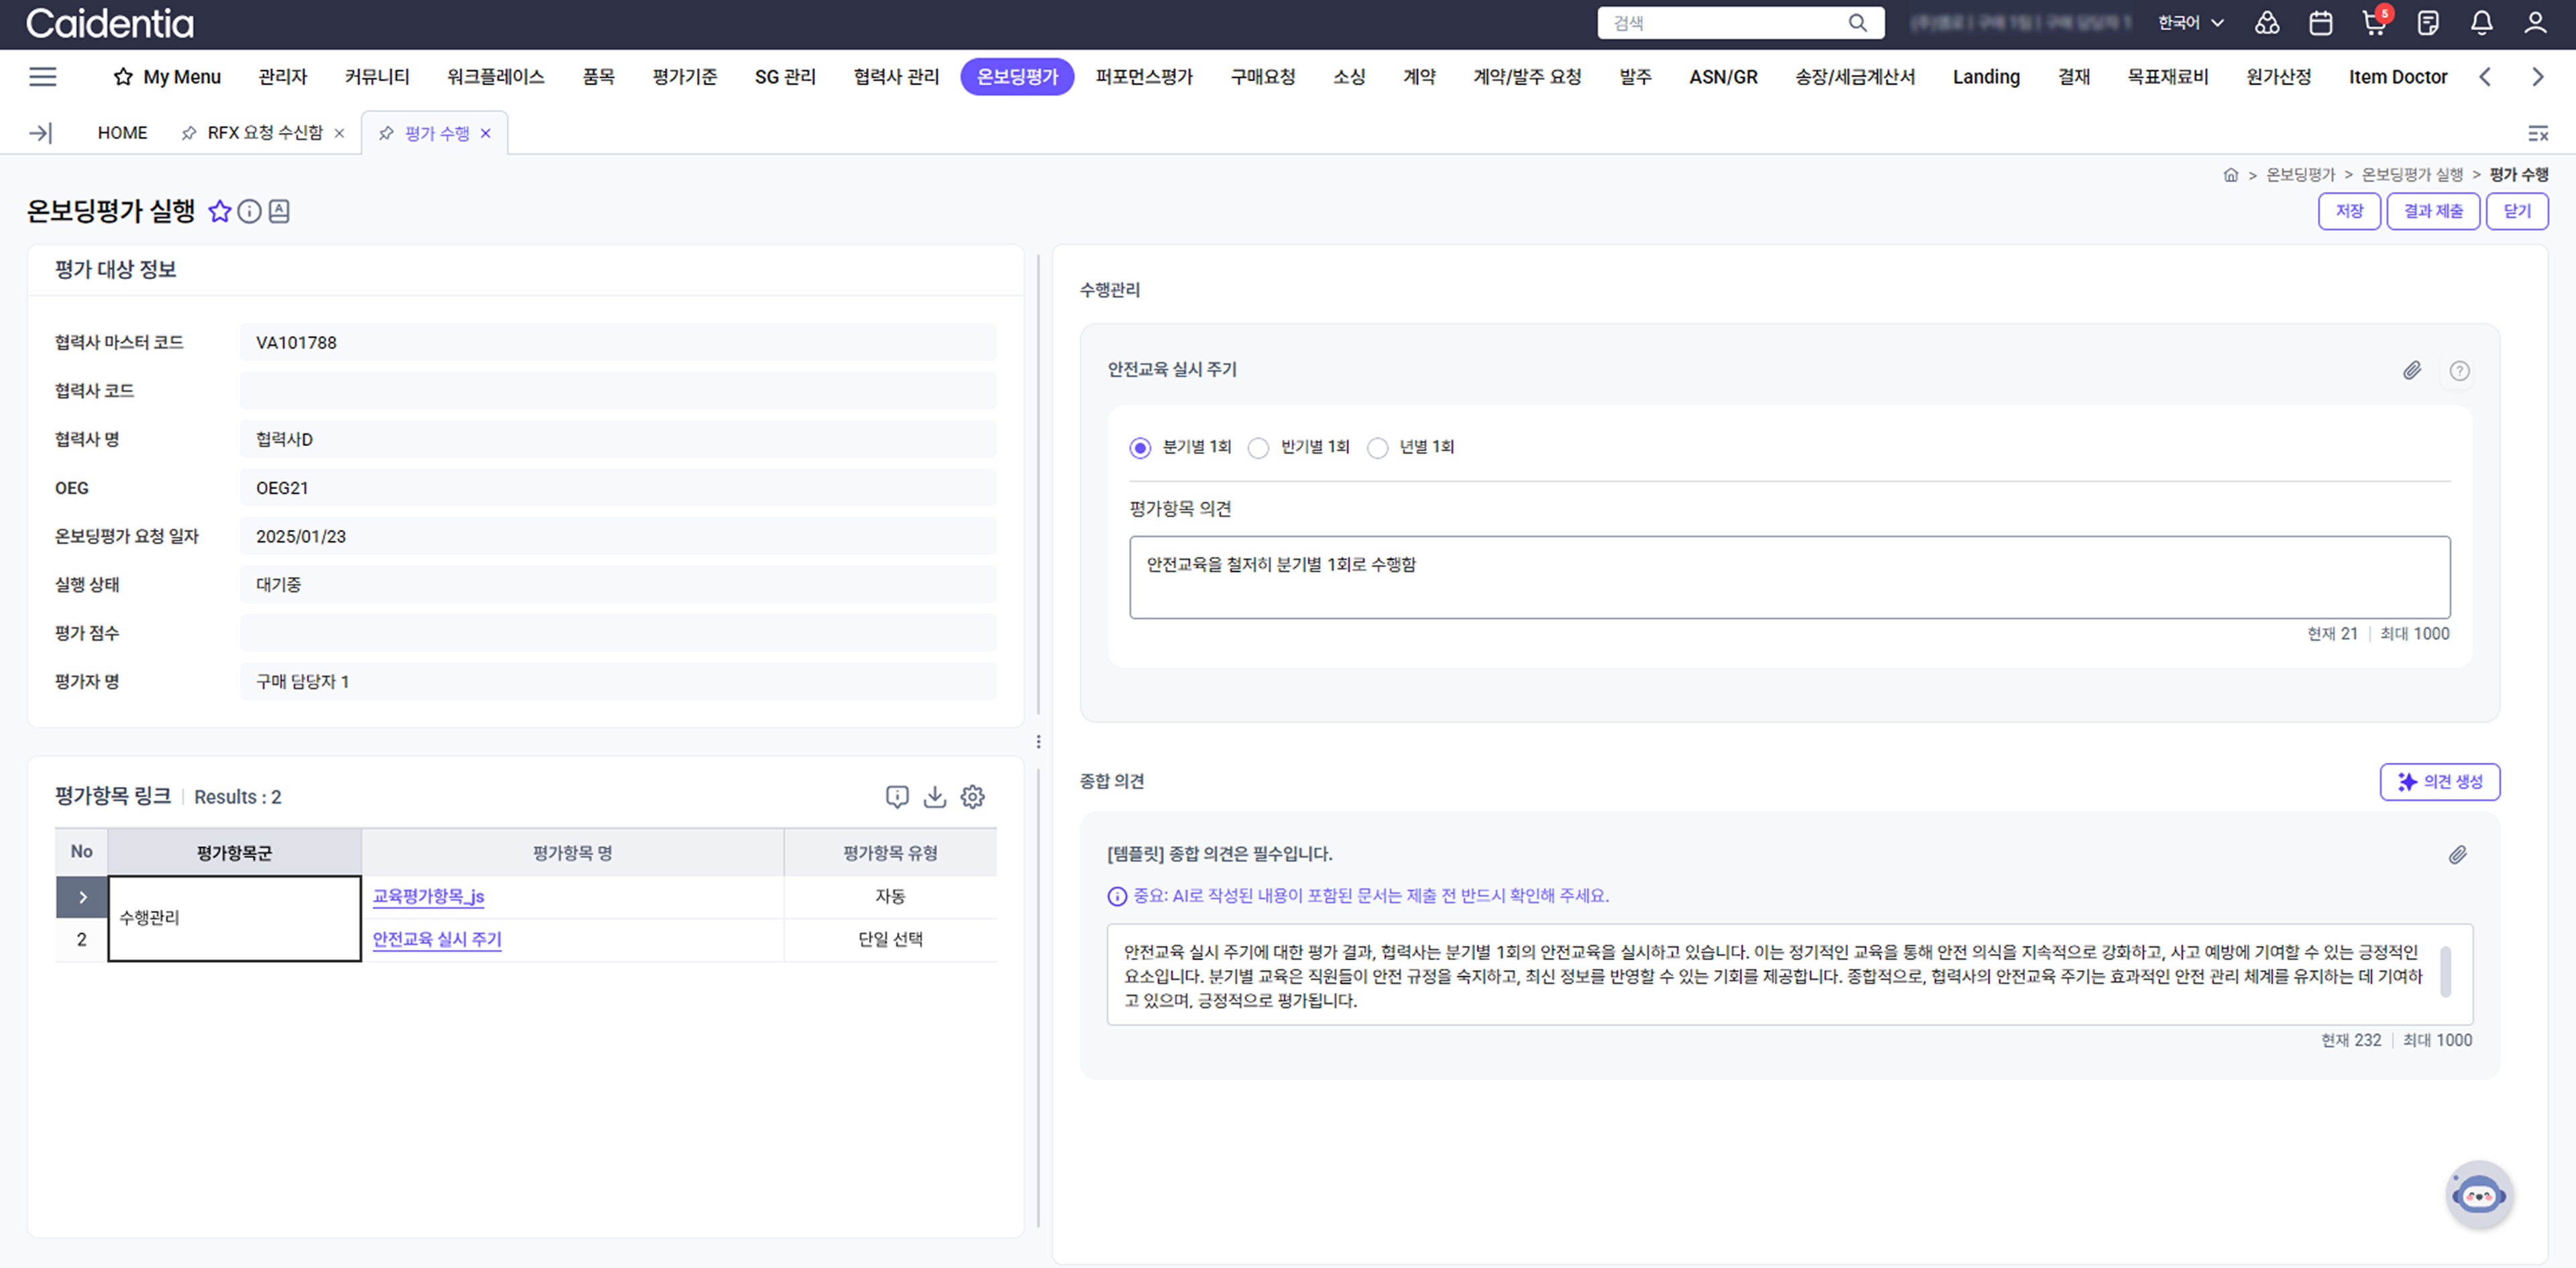This screenshot has width=2576, height=1268.
Task: Open grid settings gear icon
Action: tap(972, 796)
